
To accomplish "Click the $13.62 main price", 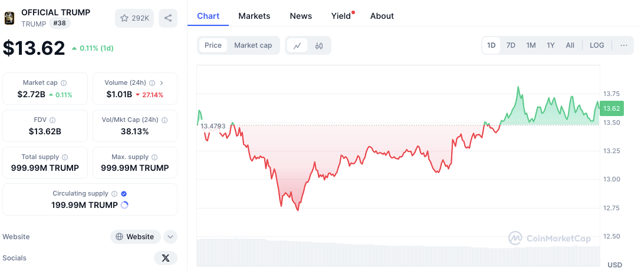I will point(34,48).
